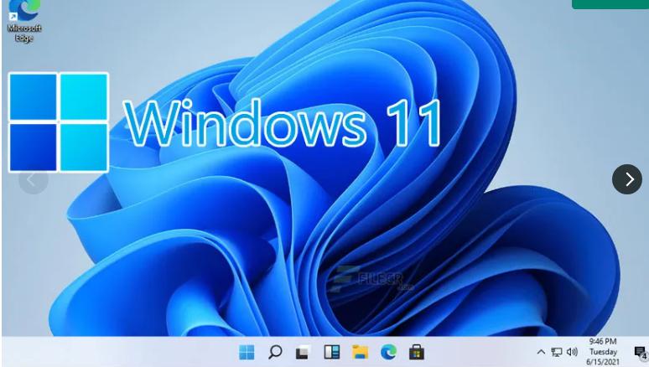This screenshot has height=367, width=649.
Task: Open taskbar Search magnifier
Action: pyautogui.click(x=275, y=352)
